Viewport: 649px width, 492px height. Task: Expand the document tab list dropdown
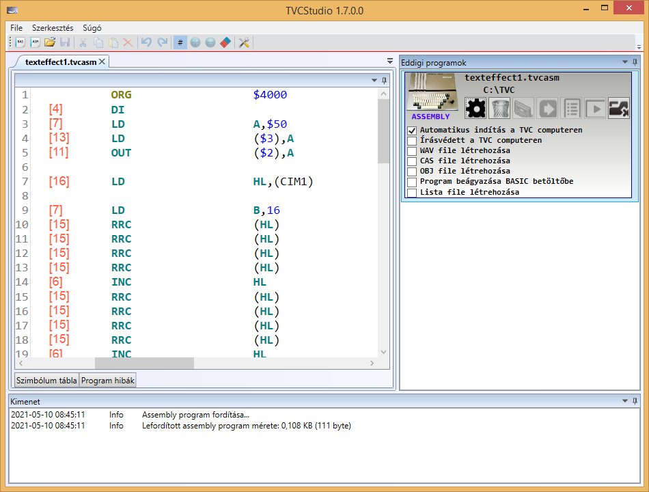pos(389,61)
